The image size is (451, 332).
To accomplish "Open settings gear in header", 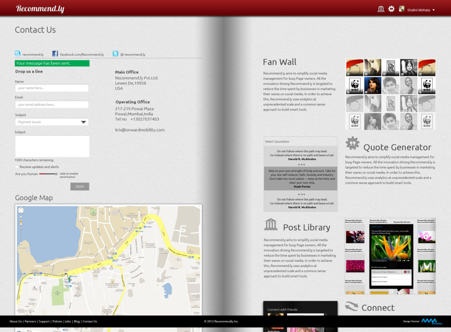I will pos(391,9).
